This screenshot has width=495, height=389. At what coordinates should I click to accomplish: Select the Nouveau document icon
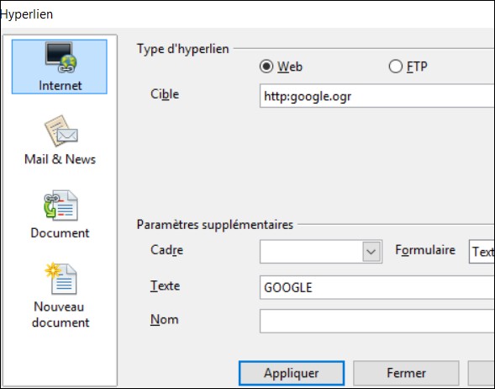[61, 279]
